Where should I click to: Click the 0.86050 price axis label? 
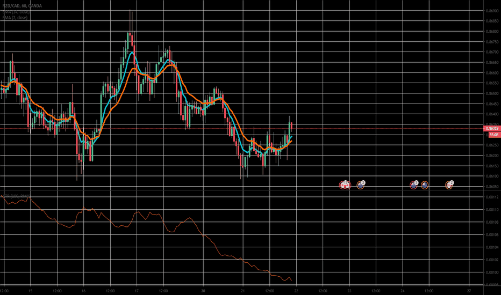tap(492, 187)
